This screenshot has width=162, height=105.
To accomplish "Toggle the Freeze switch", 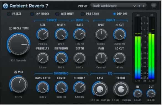I will [x=9, y=14].
